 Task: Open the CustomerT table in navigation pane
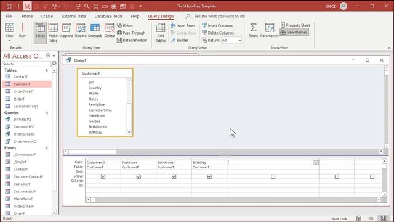26,84
